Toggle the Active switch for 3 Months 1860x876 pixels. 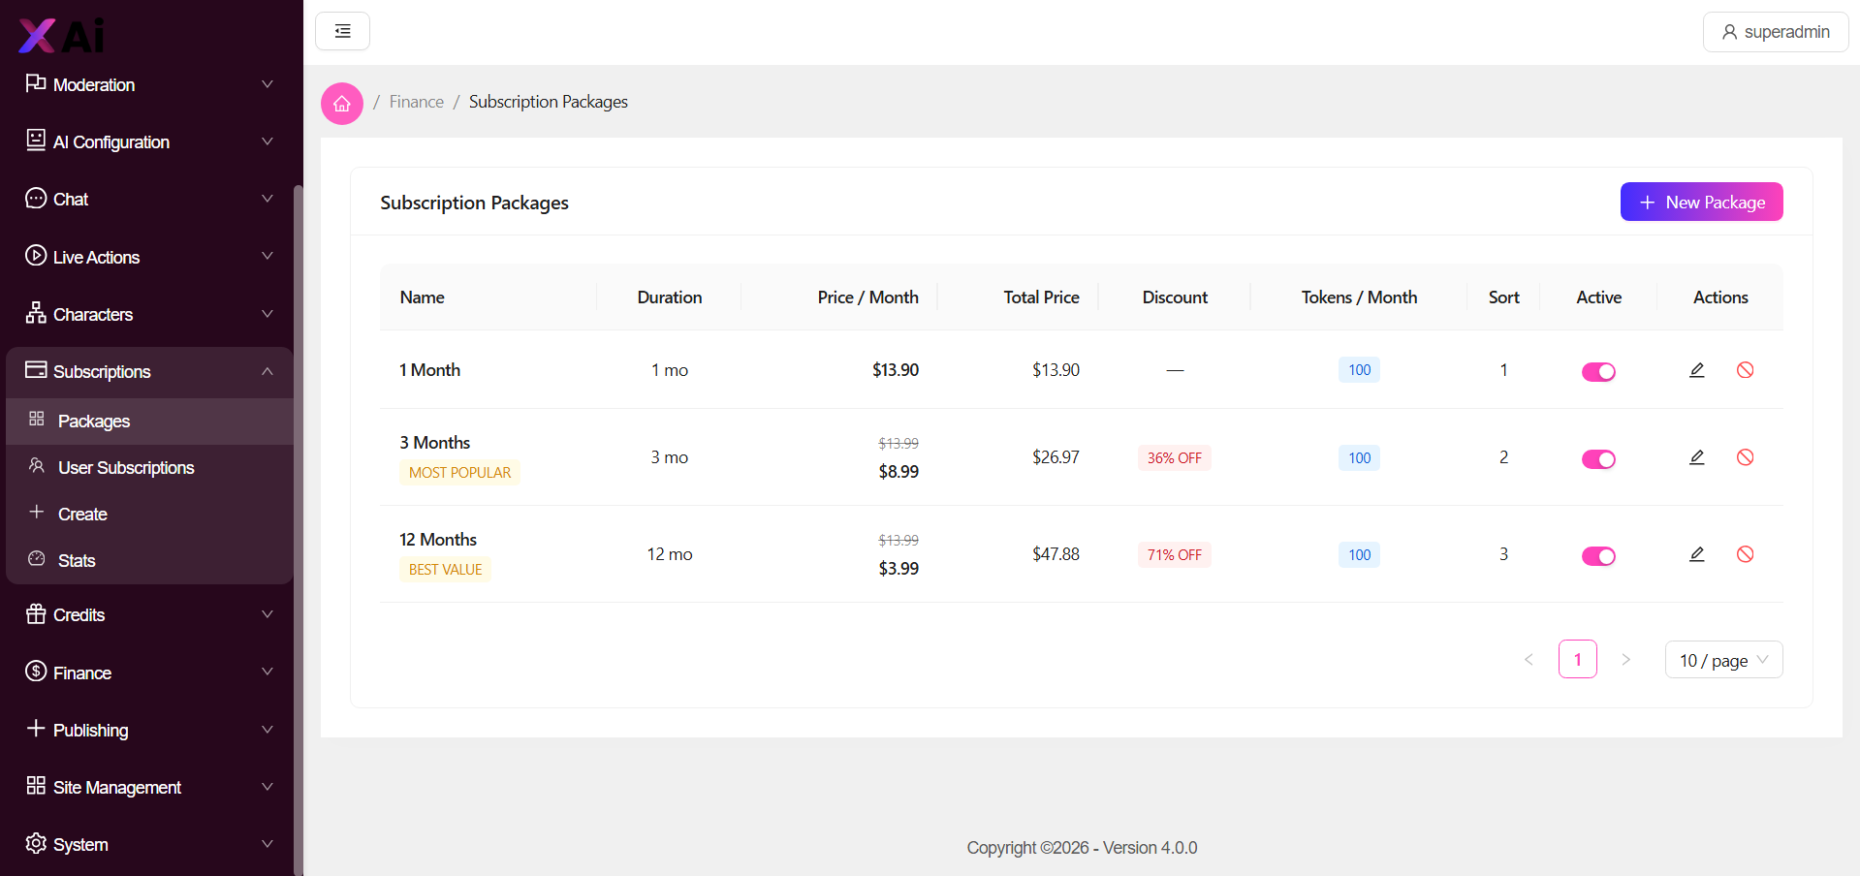[1598, 459]
